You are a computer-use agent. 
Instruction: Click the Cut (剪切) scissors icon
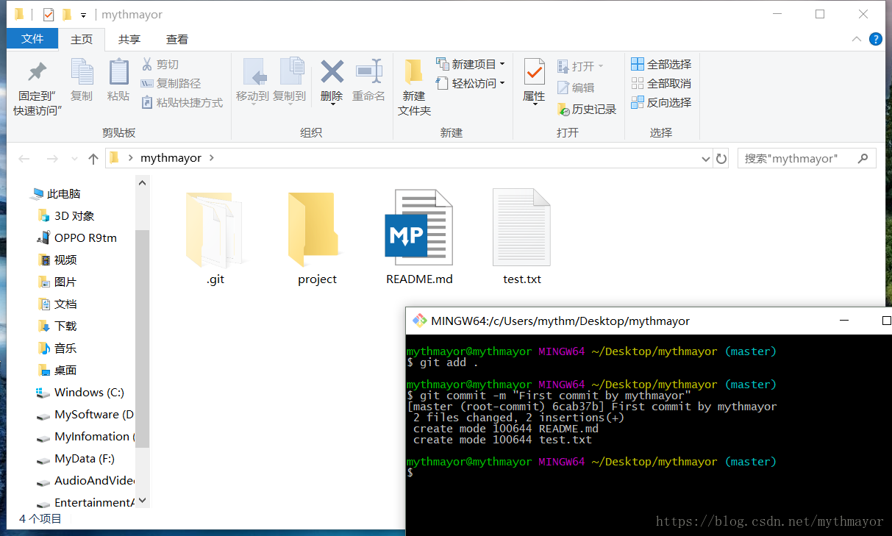pyautogui.click(x=146, y=64)
